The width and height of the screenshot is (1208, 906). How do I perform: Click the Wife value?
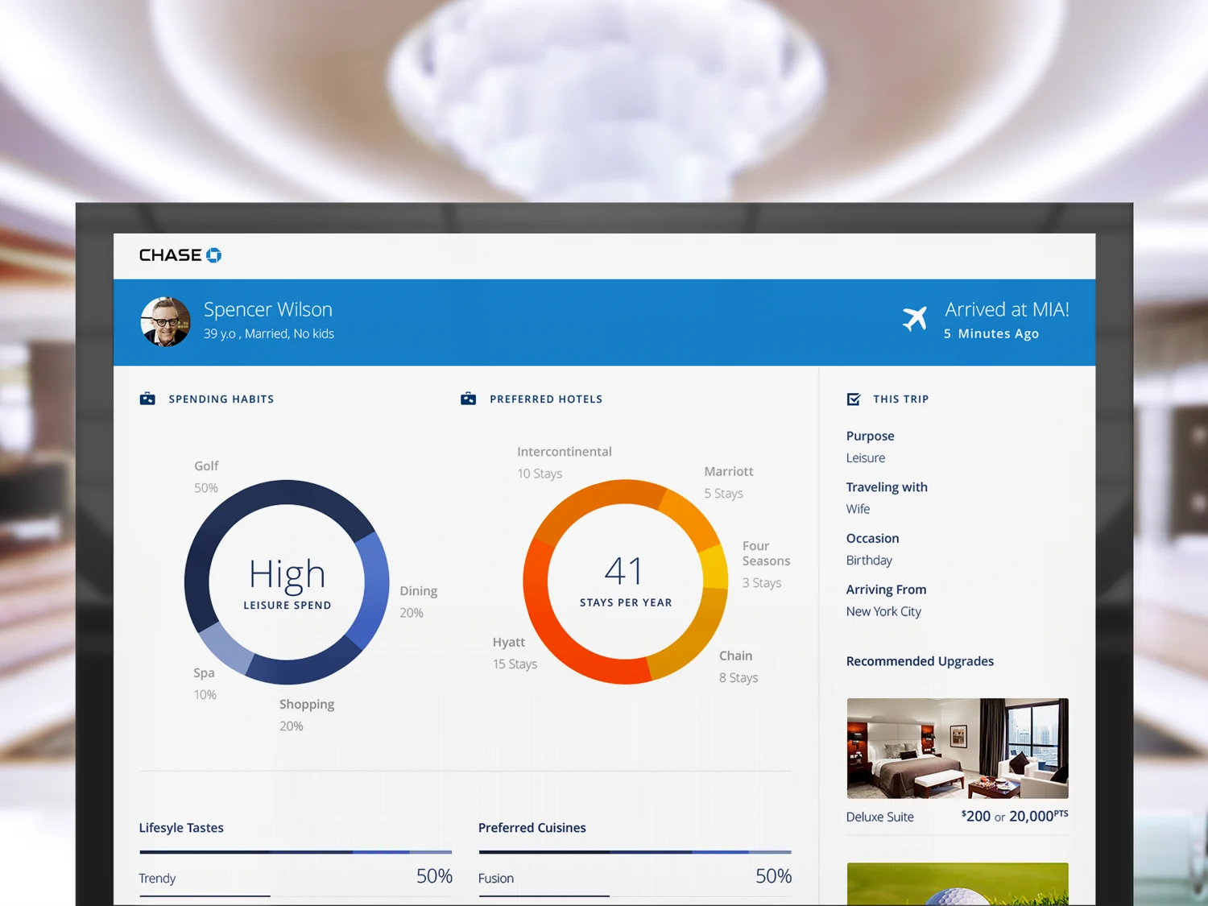tap(858, 509)
